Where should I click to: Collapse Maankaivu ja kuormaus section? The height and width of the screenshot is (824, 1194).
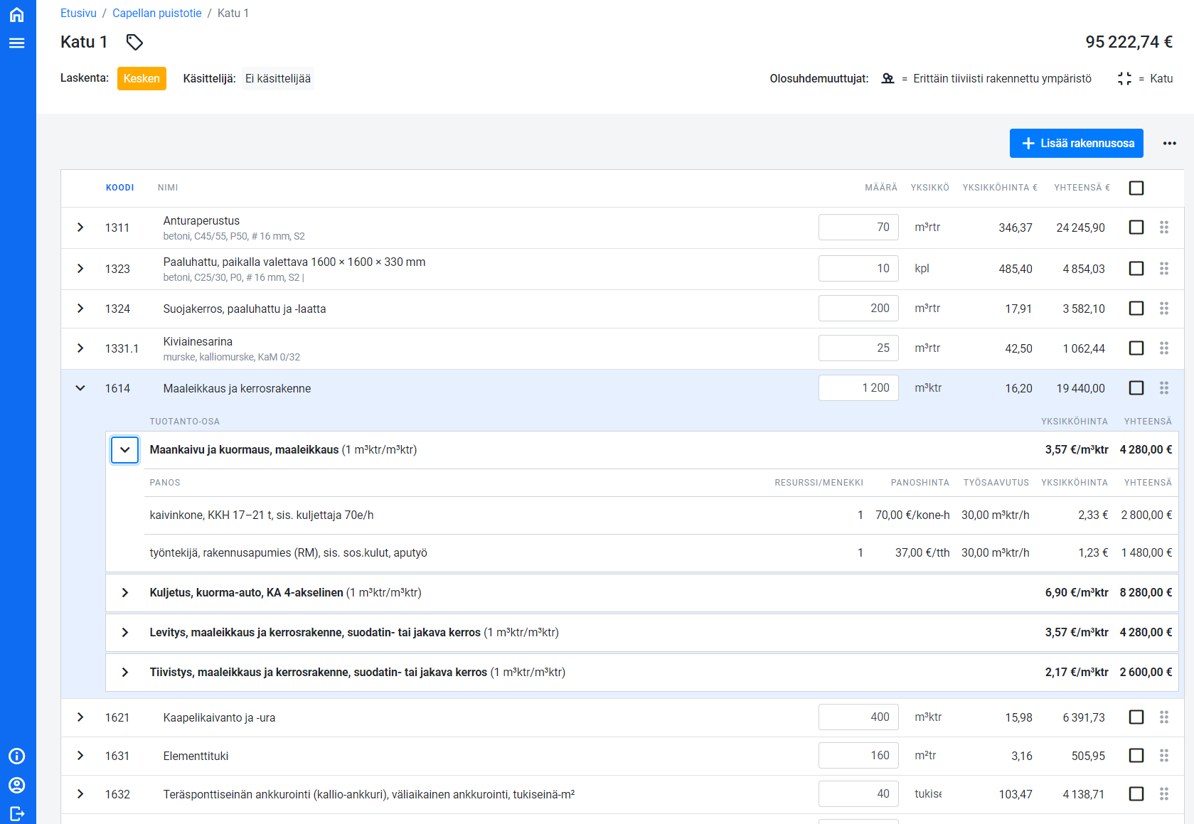click(125, 450)
